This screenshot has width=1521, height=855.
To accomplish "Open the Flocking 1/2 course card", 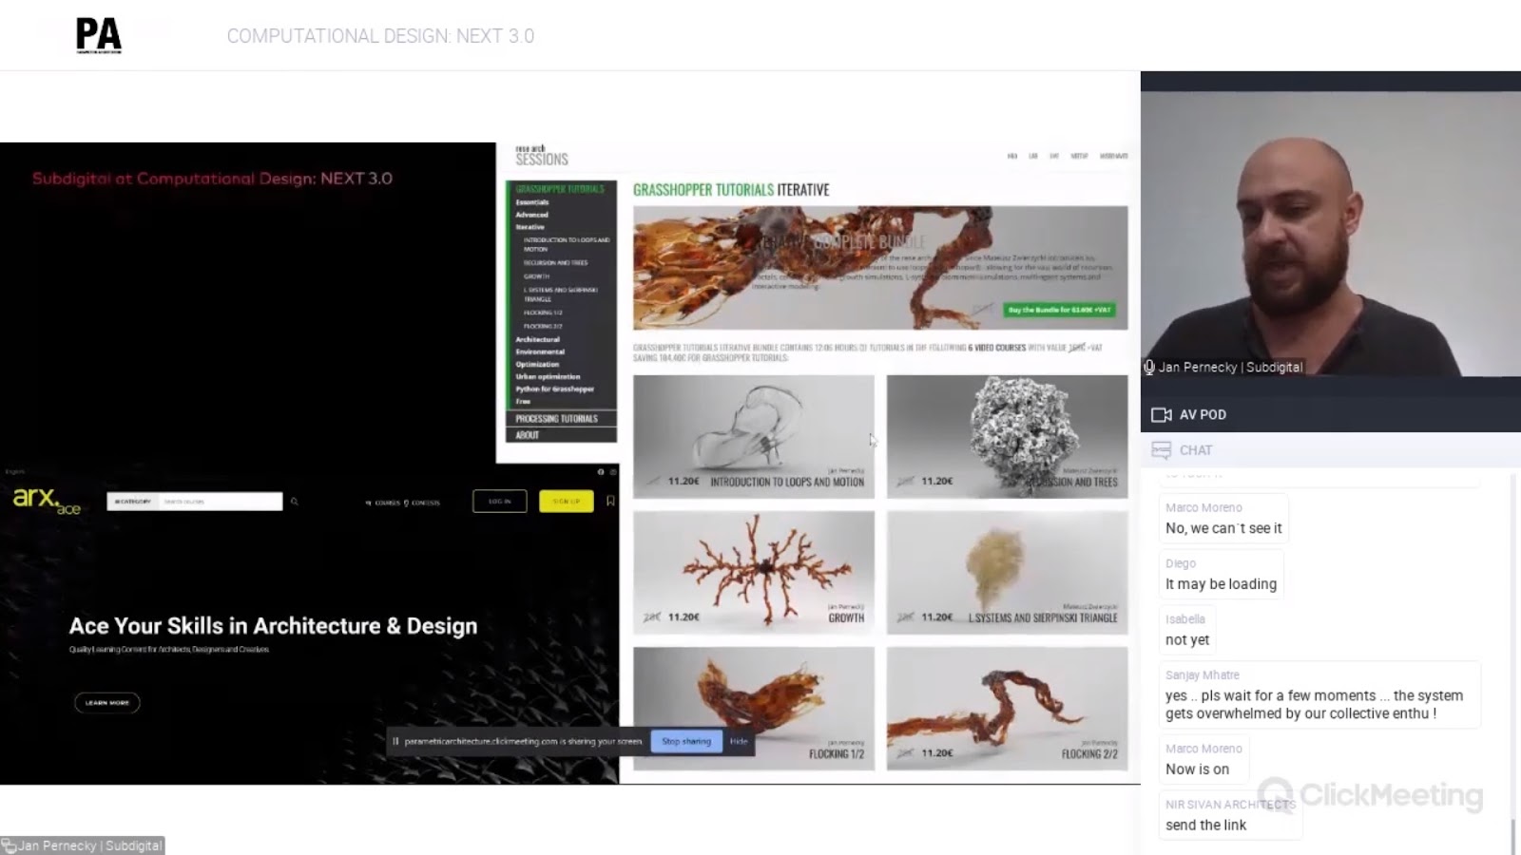I will (754, 708).
